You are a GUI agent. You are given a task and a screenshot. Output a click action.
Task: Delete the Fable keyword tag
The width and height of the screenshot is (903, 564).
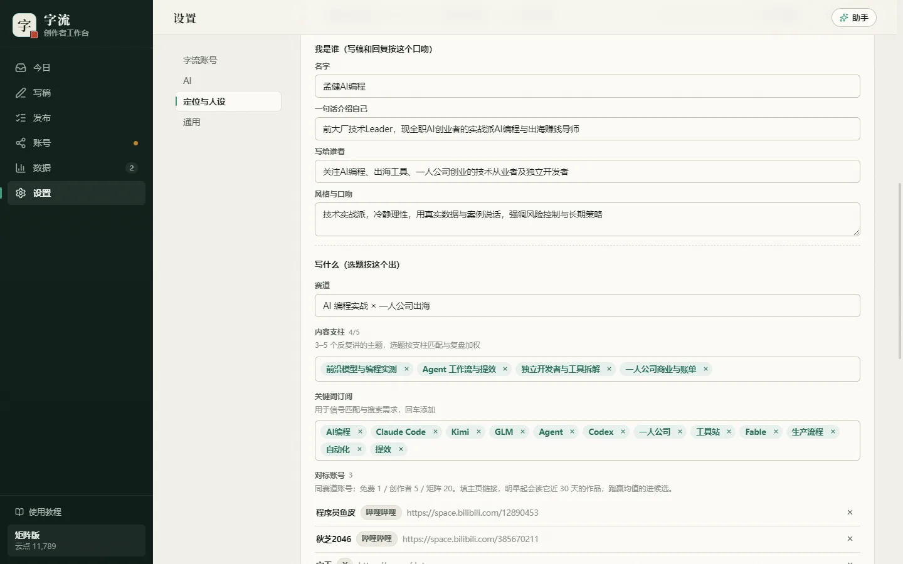(x=776, y=432)
